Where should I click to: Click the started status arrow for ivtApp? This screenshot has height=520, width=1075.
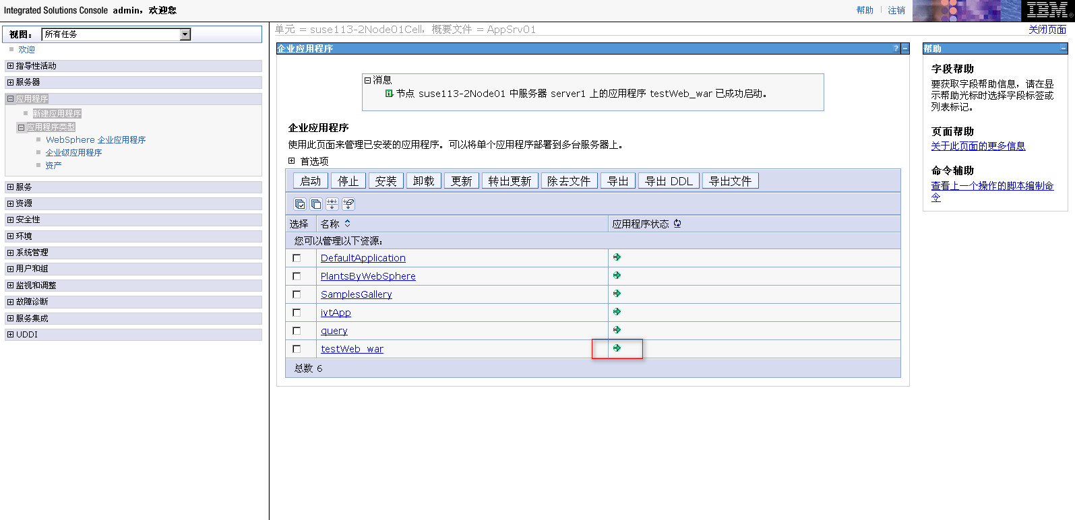click(x=617, y=312)
